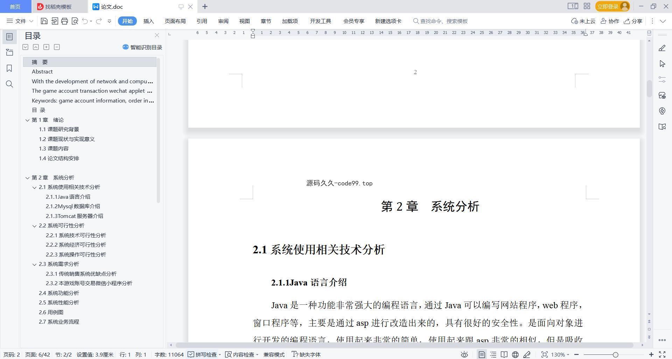Open the search magnifier in left sidebar

coord(9,84)
